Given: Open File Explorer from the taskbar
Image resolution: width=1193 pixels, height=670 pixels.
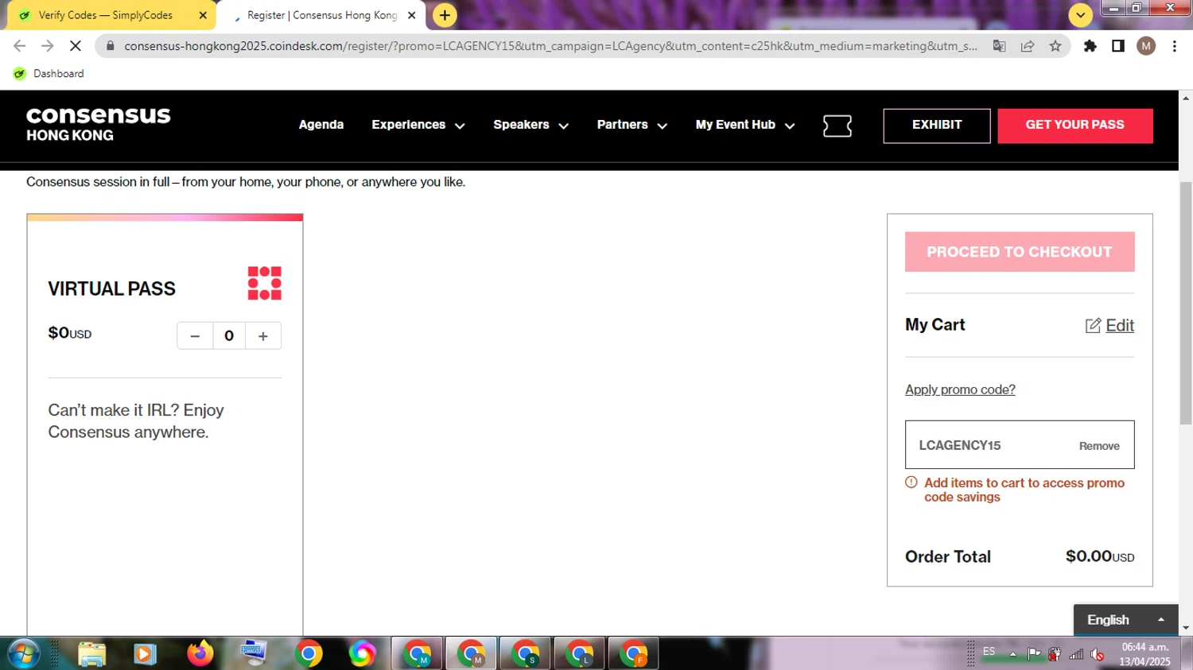Looking at the screenshot, I should 92,653.
